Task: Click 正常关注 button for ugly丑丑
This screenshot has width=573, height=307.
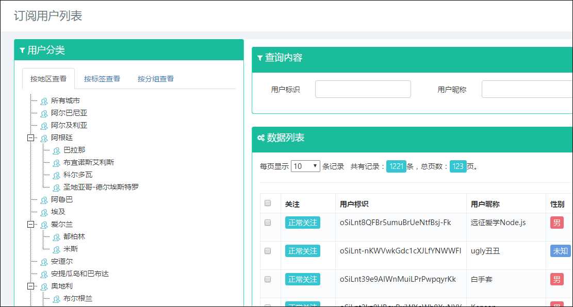Action: [303, 251]
